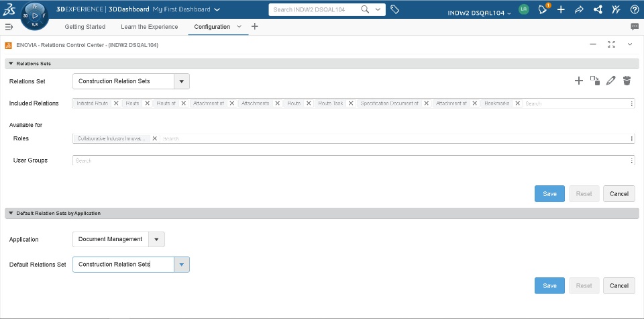Open Roles field options menu

point(632,139)
